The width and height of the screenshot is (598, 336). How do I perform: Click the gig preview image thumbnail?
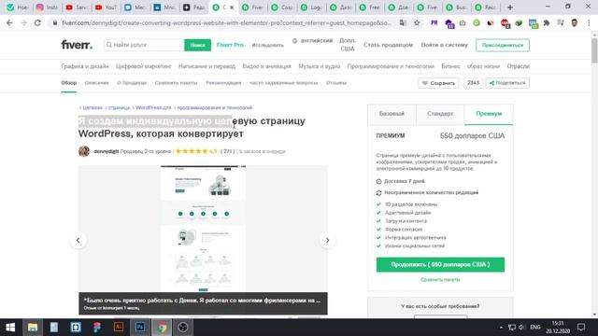(x=203, y=229)
